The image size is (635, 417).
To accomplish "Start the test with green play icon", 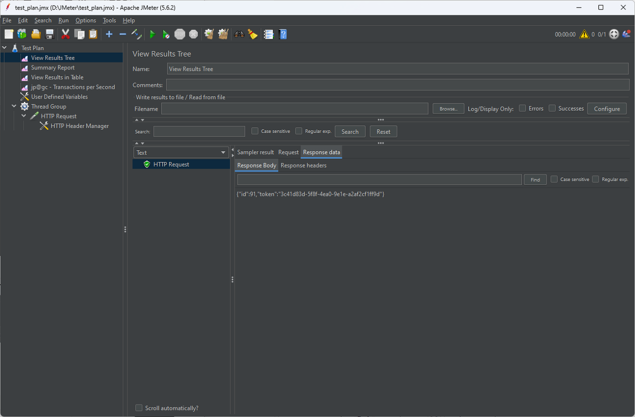I will (x=152, y=34).
